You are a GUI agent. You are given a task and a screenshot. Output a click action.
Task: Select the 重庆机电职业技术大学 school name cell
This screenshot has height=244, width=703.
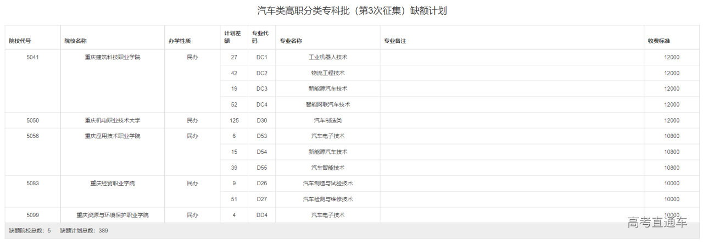tap(112, 120)
